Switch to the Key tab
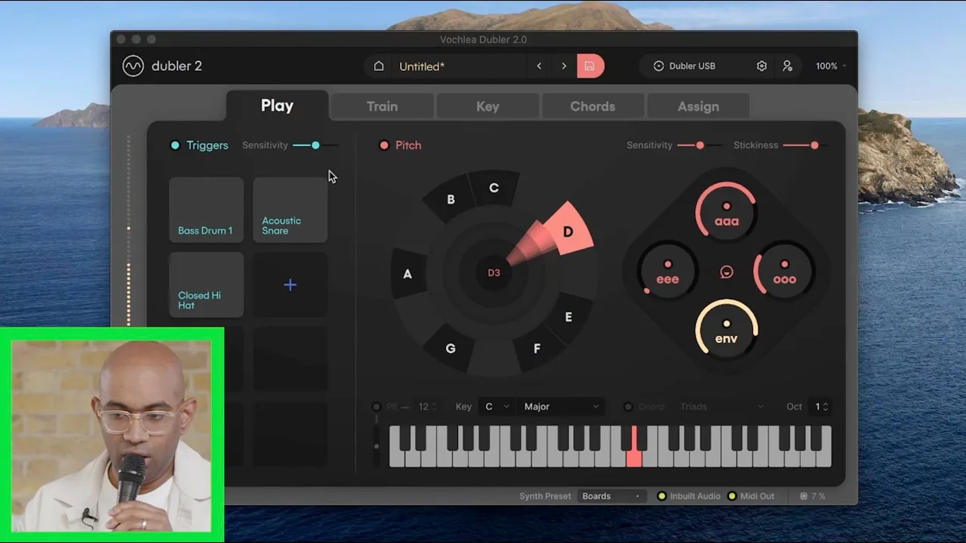Viewport: 966px width, 543px height. click(x=488, y=106)
